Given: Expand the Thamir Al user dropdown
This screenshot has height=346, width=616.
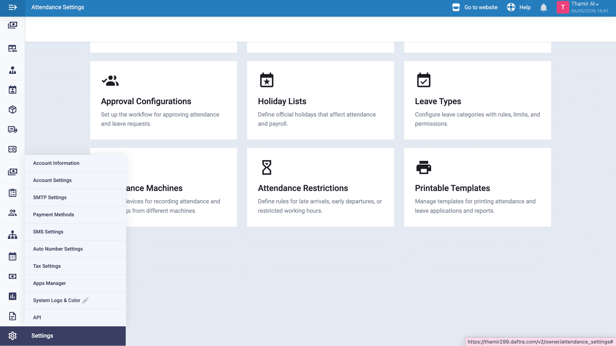Looking at the screenshot, I should 585,4.
